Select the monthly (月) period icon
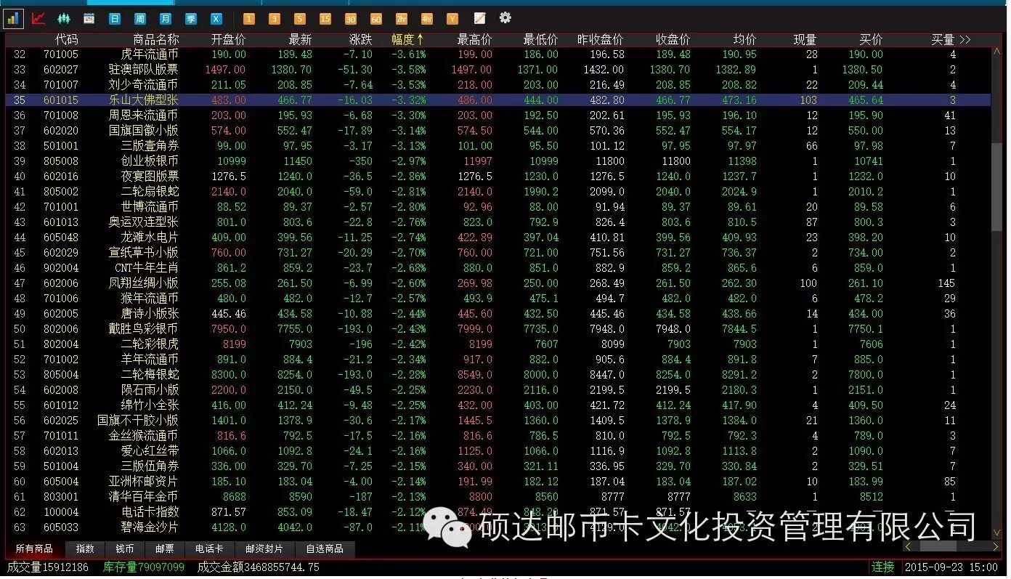Viewport: 1011px width, 579px height. (x=166, y=18)
